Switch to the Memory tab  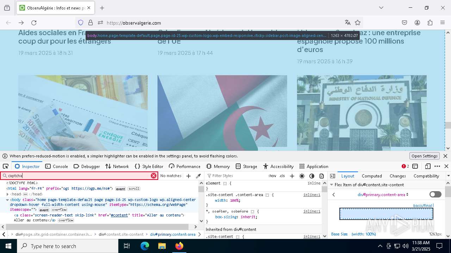point(218,166)
